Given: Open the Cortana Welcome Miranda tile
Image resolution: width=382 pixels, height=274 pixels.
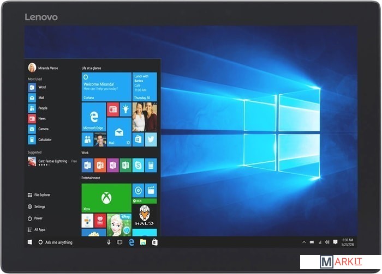Looking at the screenshot, I should point(106,87).
